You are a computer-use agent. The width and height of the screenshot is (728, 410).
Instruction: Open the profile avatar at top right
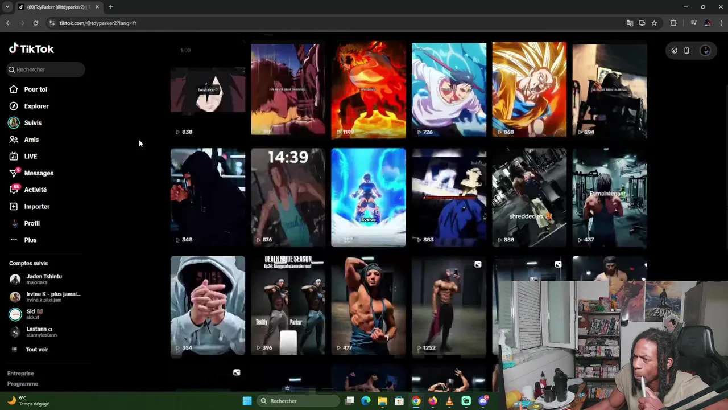click(x=705, y=51)
